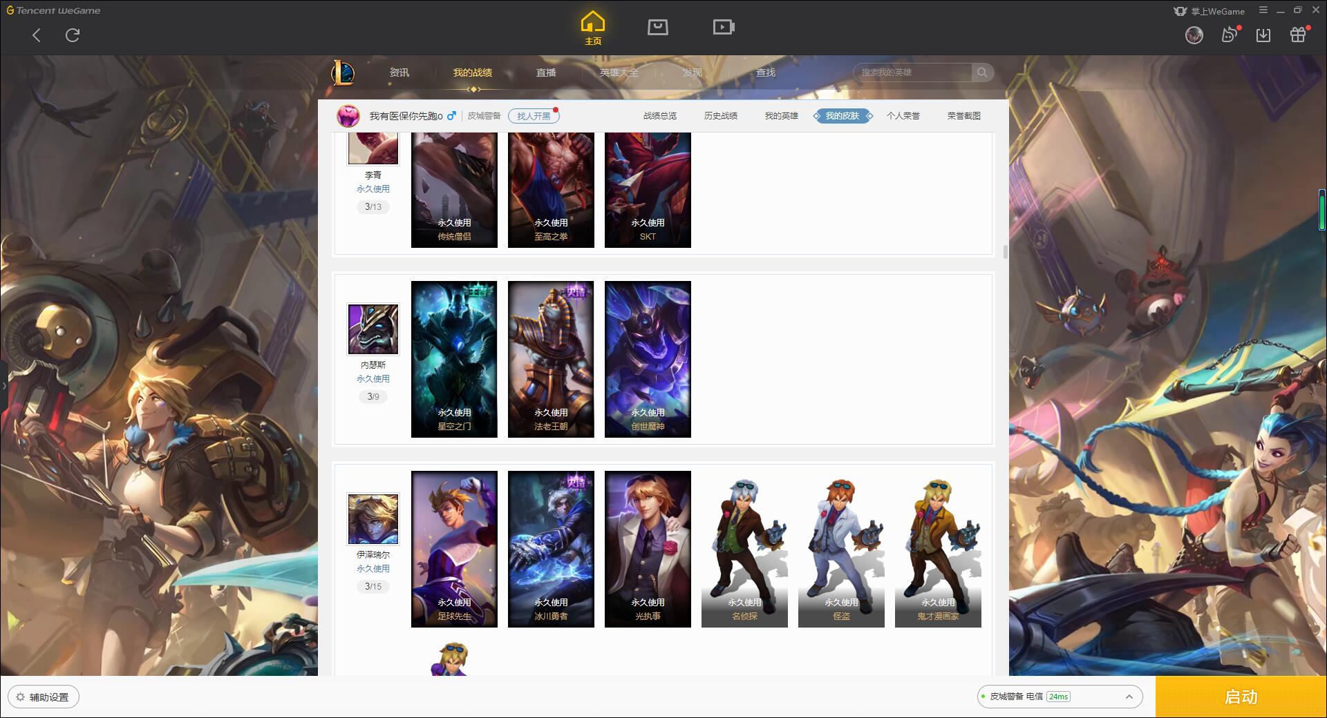The width and height of the screenshot is (1327, 718).
Task: Click the 创世魔神 skin card
Action: (648, 359)
